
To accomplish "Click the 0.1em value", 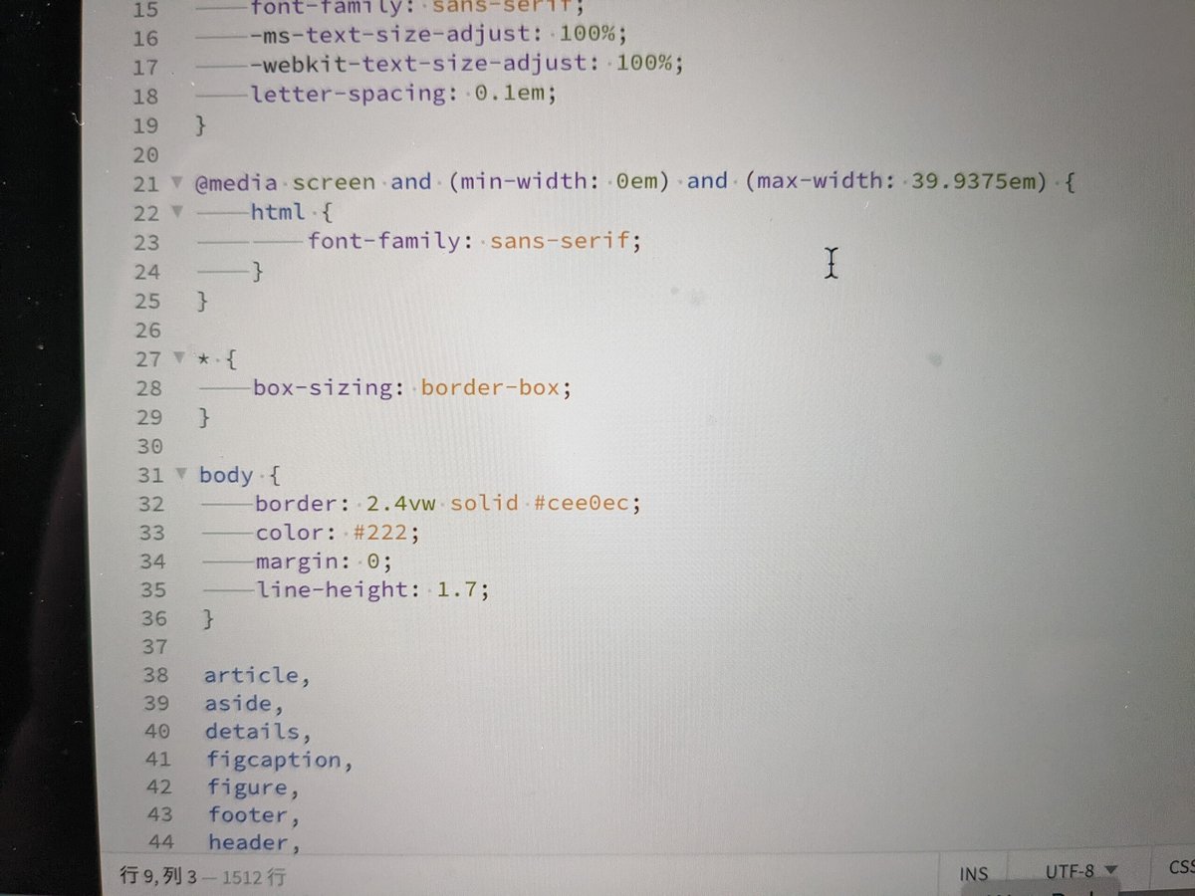I will coord(508,96).
